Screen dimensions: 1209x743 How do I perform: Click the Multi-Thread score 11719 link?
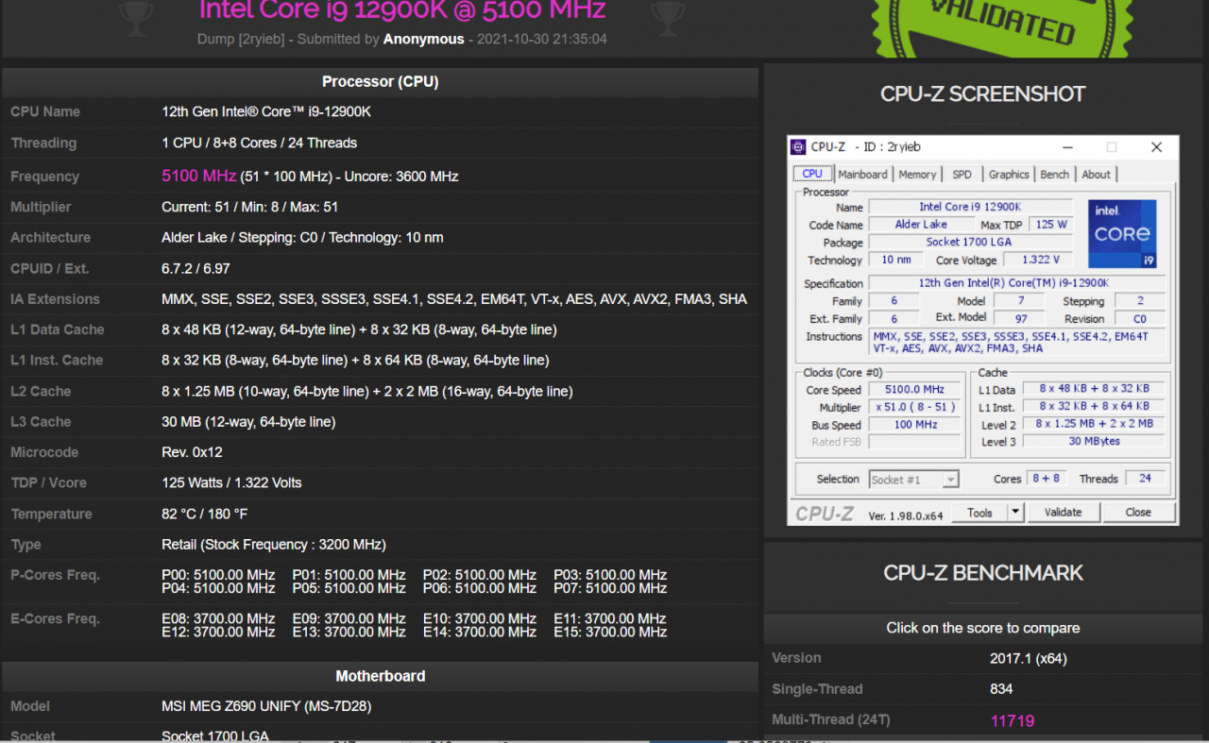[x=1012, y=720]
